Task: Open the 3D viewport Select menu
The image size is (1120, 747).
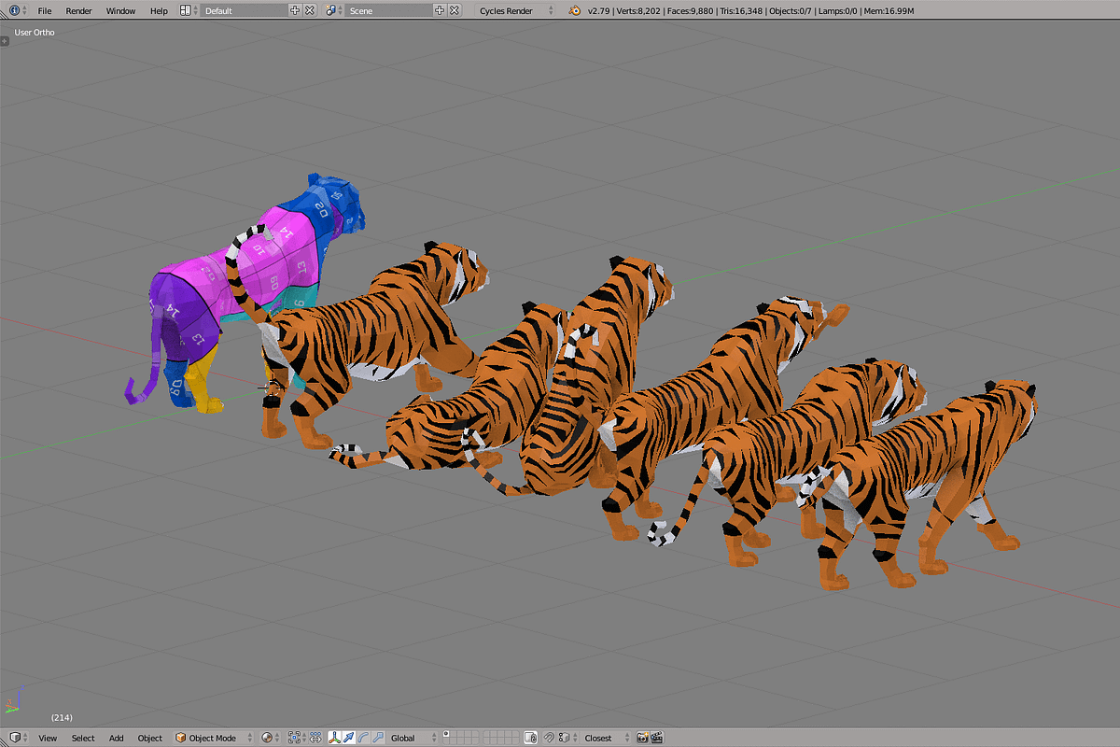Action: point(83,738)
